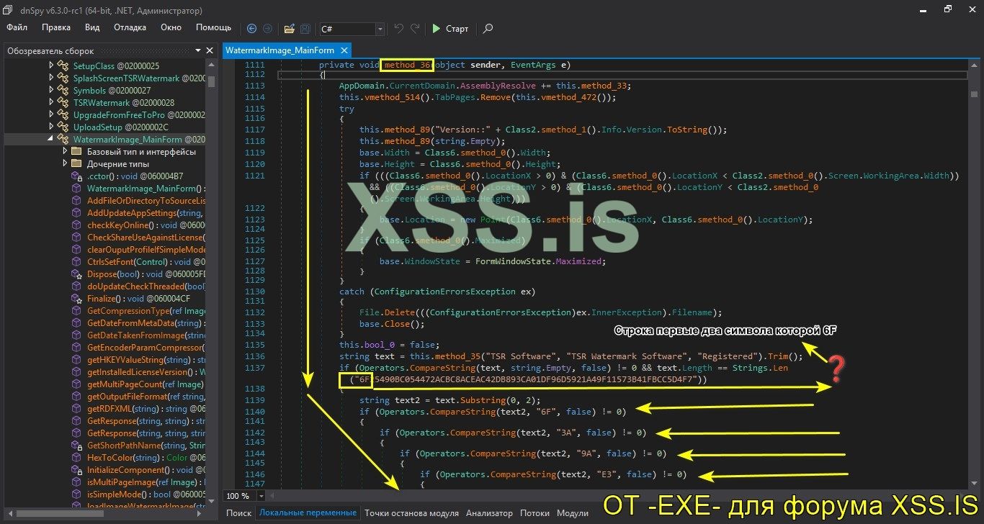Navigate backward with the back arrow
Viewport: 984px width, 524px height.
pos(251,29)
